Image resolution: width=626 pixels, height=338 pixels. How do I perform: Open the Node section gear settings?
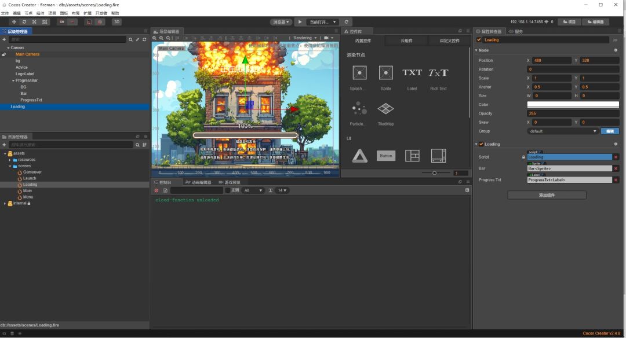tap(616, 50)
